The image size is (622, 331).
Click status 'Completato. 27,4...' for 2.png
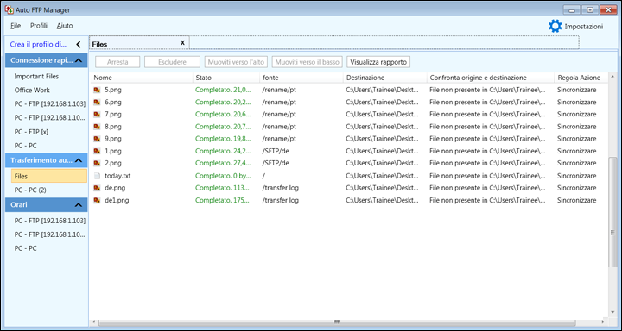point(223,163)
